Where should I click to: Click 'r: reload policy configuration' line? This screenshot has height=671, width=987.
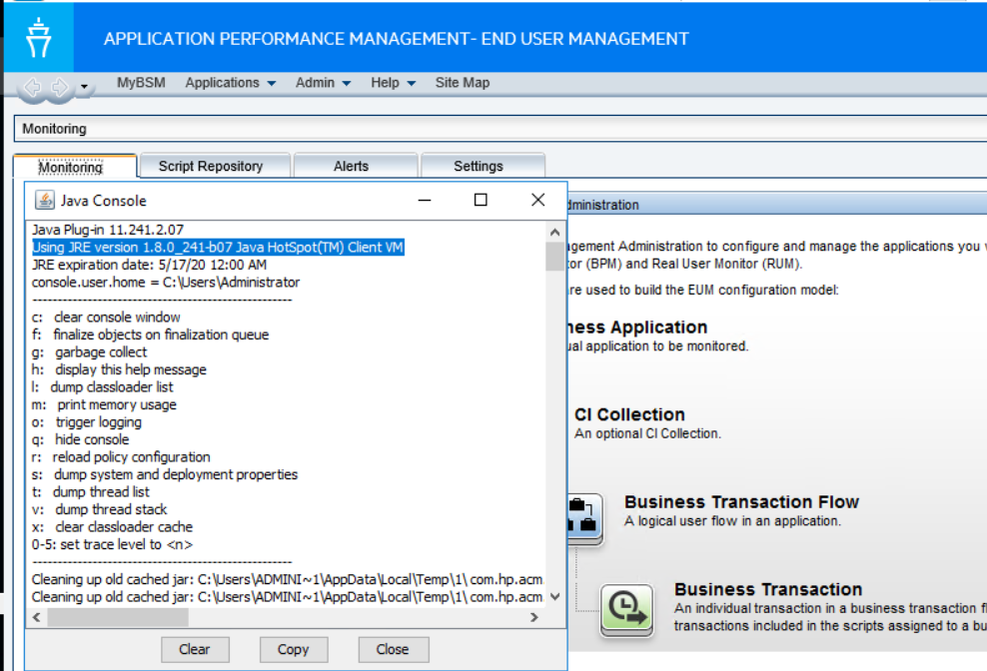pyautogui.click(x=121, y=457)
